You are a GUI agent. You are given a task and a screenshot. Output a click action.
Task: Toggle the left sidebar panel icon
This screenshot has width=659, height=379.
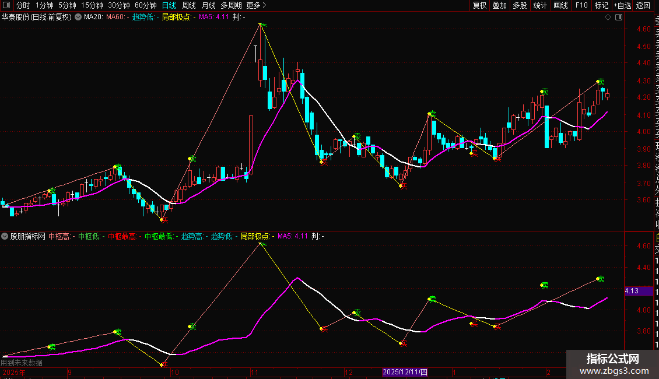point(6,5)
